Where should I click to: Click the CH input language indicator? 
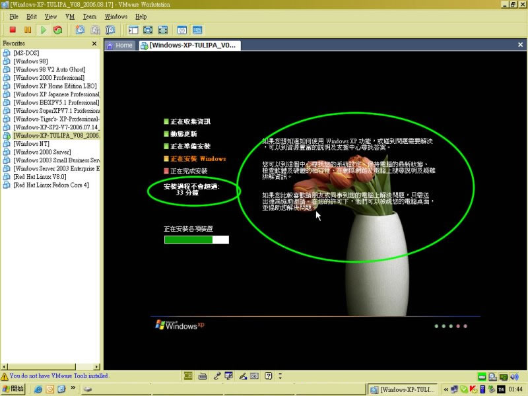pyautogui.click(x=188, y=376)
